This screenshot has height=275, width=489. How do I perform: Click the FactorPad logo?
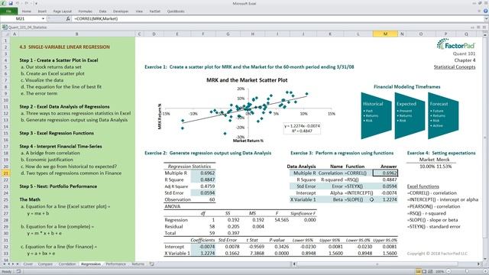pos(455,44)
